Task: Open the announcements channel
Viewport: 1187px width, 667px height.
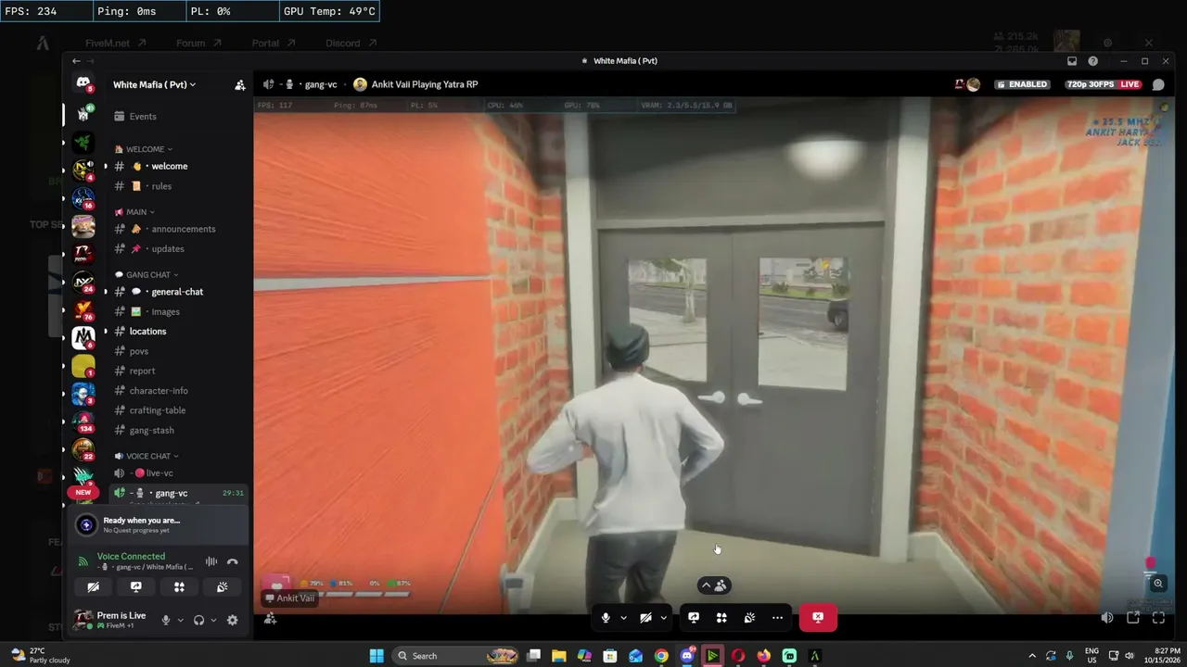Action: [x=184, y=229]
